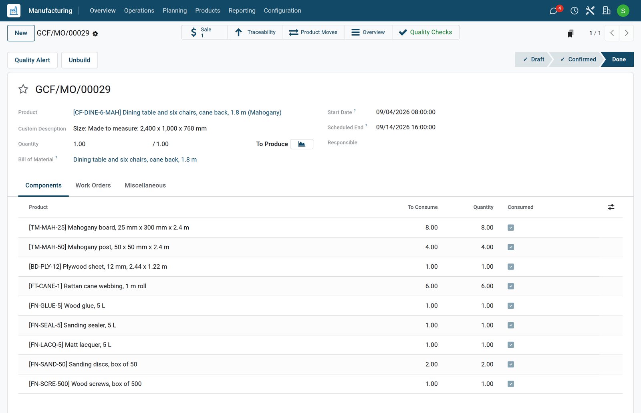Viewport: 641px width, 413px height.
Task: Click the New button
Action: pos(21,33)
